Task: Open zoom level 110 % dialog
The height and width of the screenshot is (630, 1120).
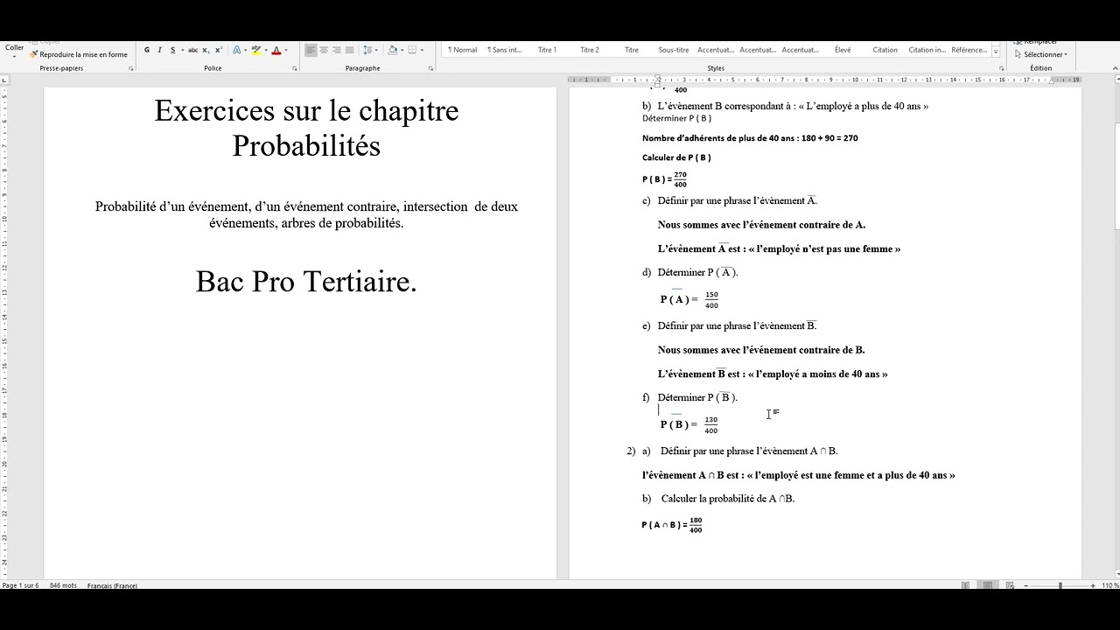Action: (x=1109, y=585)
